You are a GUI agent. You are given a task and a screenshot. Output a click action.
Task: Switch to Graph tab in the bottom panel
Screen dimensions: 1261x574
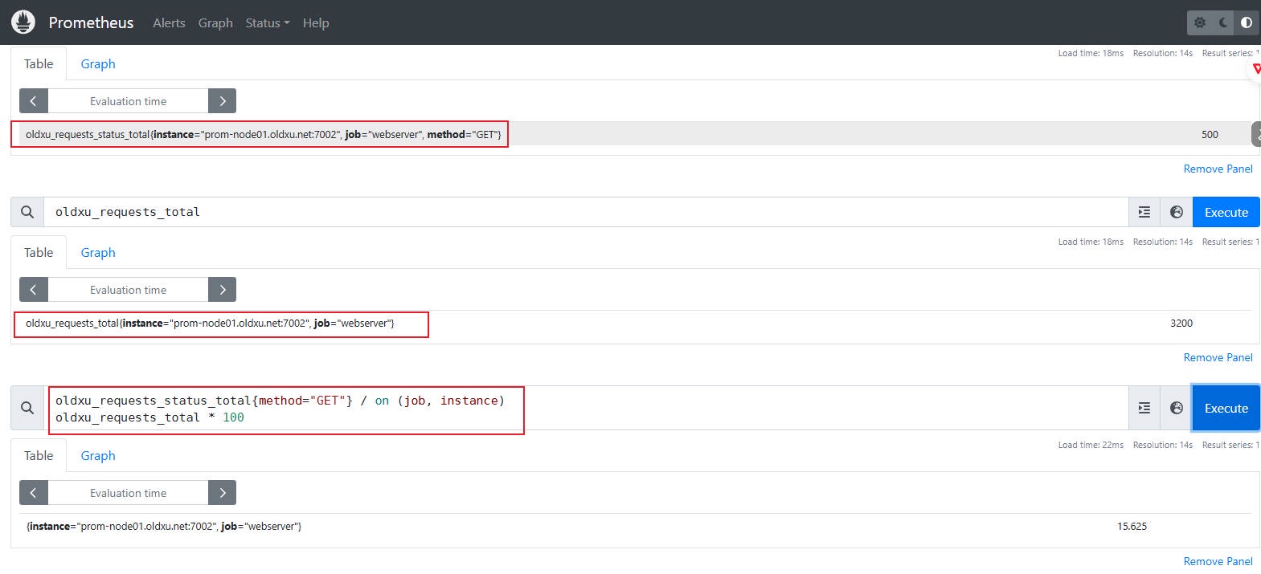click(x=98, y=455)
